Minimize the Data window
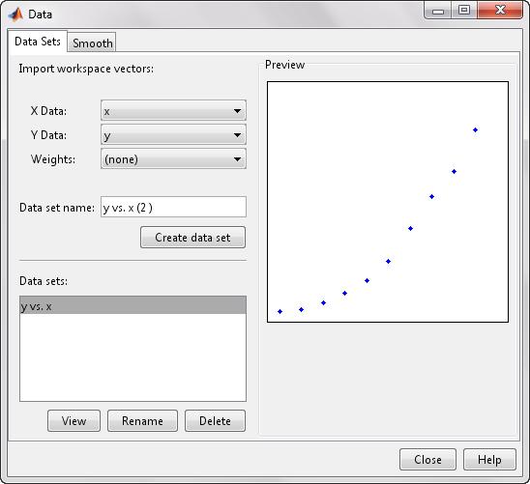 point(438,11)
